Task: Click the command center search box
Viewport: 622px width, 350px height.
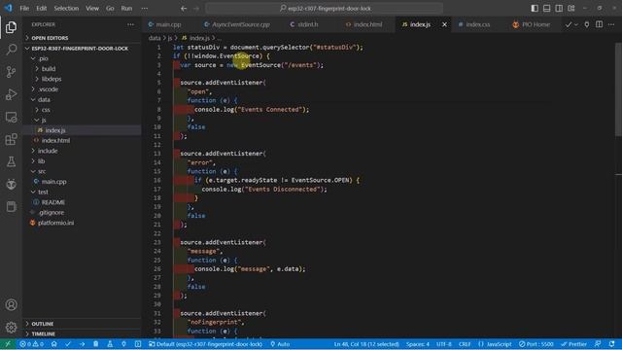Action: tap(325, 9)
